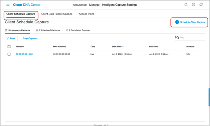Sort by the MAC Address column header
210x126 pixels.
(x=60, y=47)
